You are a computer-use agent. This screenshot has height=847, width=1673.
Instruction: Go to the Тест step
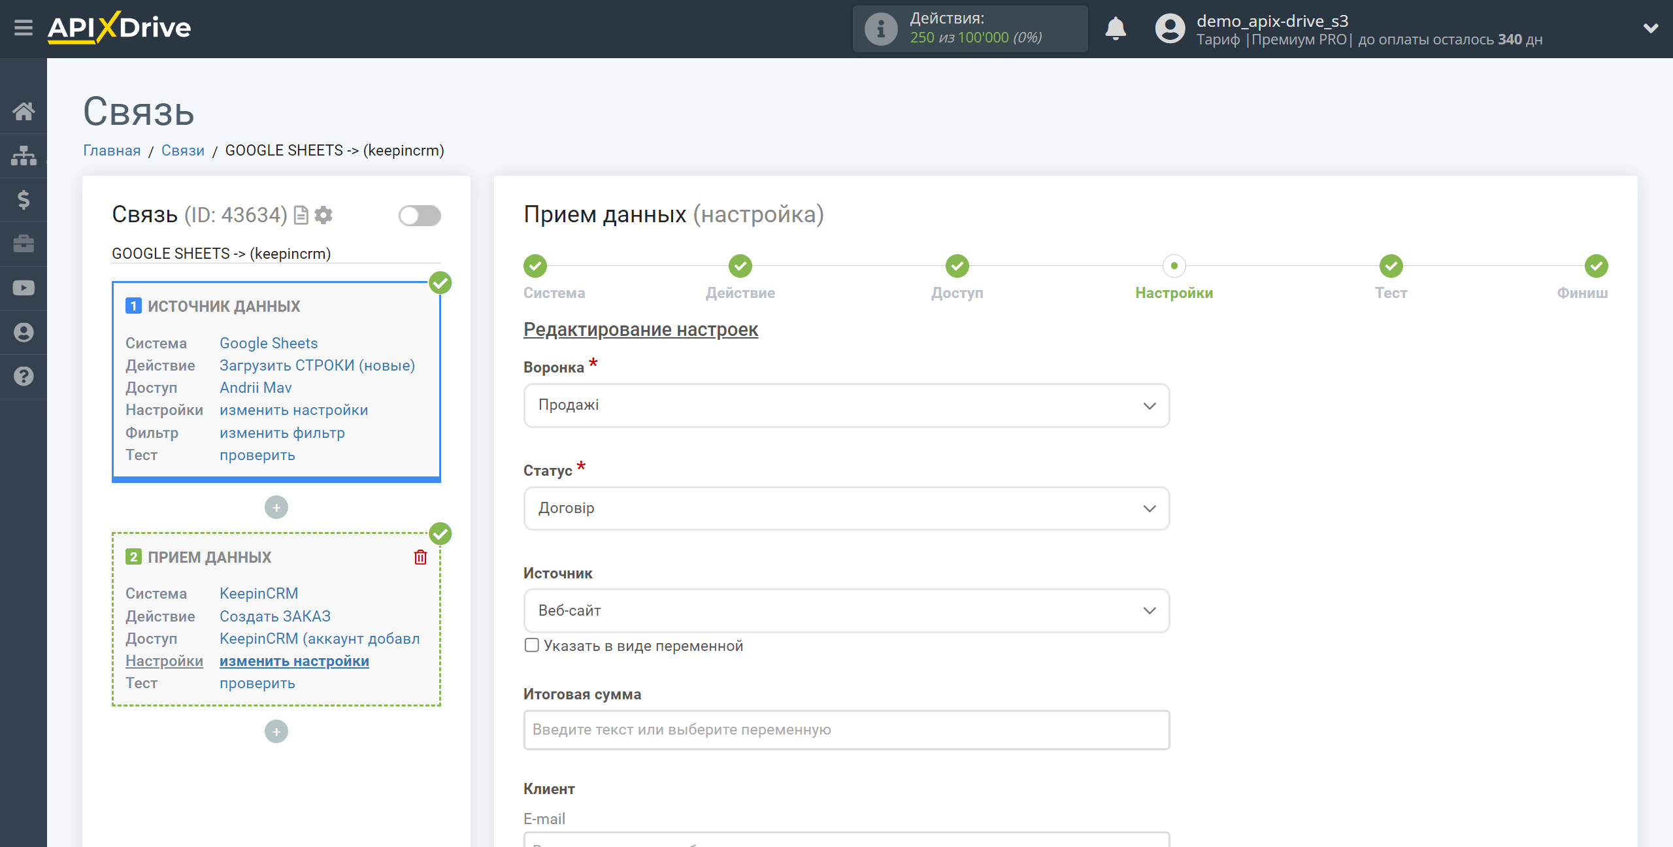pyautogui.click(x=1391, y=266)
